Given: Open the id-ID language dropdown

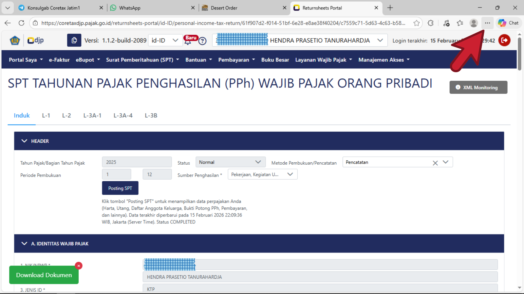Looking at the screenshot, I should (165, 41).
